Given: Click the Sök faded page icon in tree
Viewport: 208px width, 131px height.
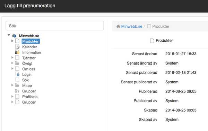Looking at the screenshot, I should click(17, 80).
